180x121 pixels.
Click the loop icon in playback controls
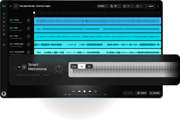coord(96,91)
